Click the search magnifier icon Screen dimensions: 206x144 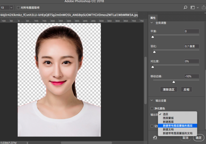pyautogui.click(x=185, y=7)
